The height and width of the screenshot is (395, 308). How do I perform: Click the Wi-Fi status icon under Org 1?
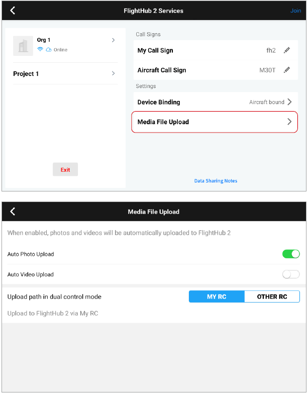coord(40,50)
